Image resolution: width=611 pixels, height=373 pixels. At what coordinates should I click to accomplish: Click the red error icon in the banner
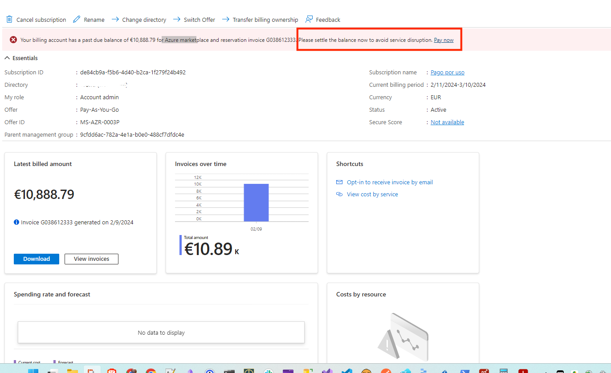(13, 40)
